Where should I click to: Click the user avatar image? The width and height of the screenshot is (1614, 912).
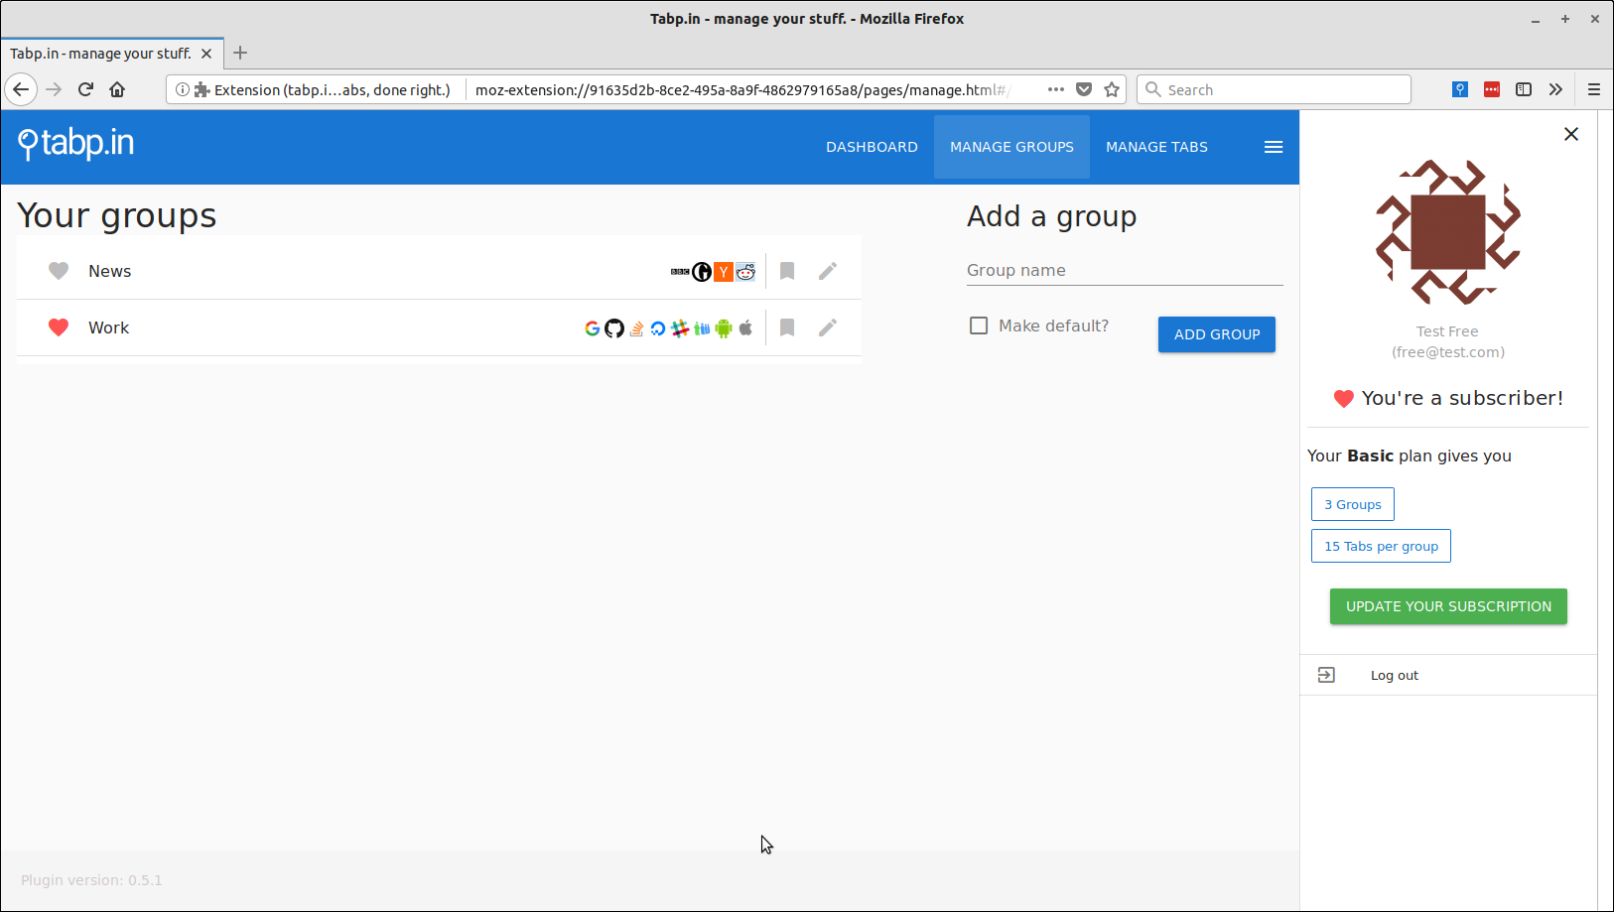1448,232
